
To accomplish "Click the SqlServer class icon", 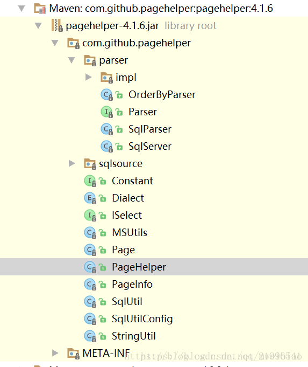I will [107, 147].
